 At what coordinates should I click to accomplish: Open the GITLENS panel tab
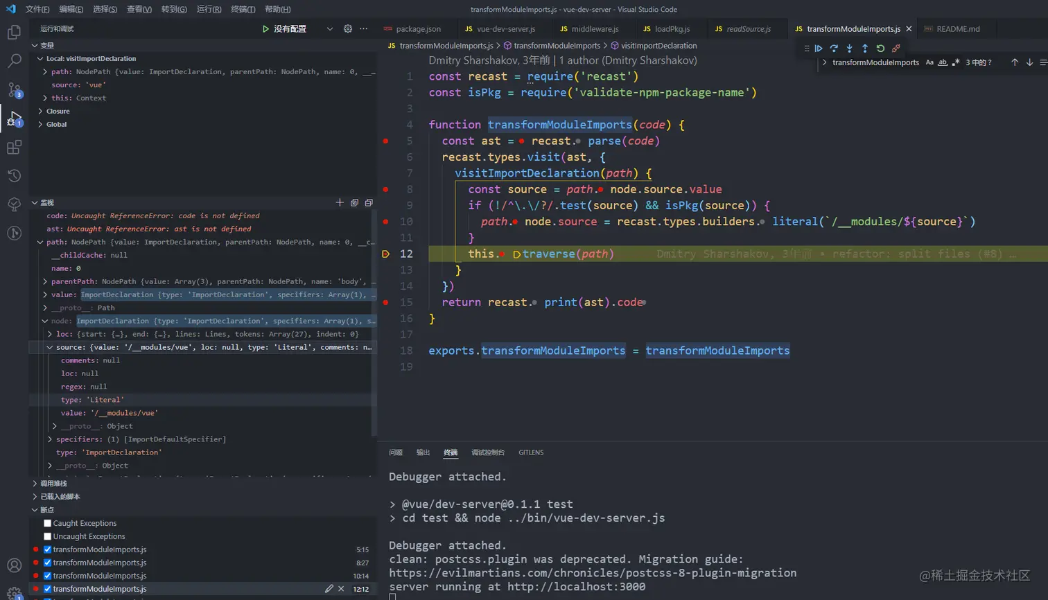(x=531, y=452)
